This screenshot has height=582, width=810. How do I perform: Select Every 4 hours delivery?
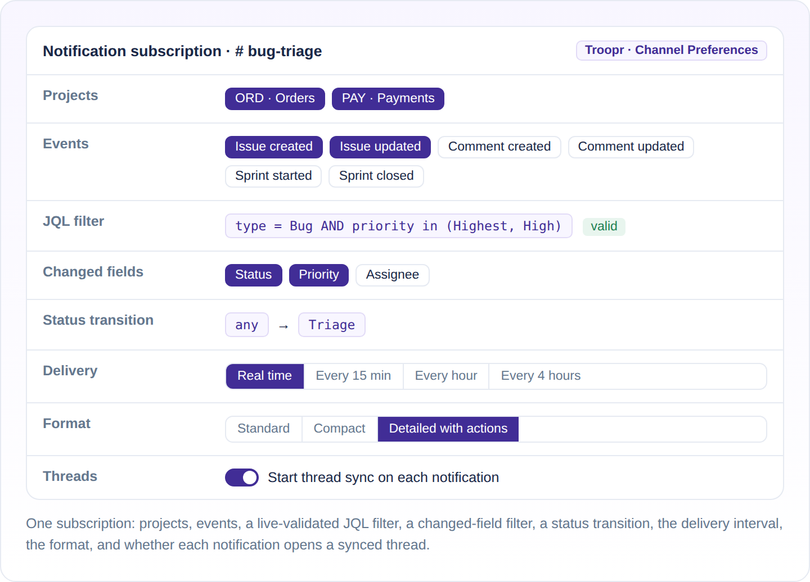(541, 376)
